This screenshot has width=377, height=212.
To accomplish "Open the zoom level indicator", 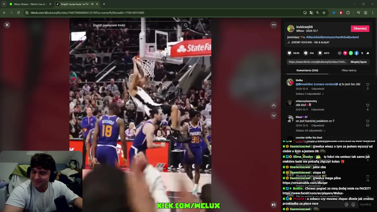I will pyautogui.click(x=318, y=13).
